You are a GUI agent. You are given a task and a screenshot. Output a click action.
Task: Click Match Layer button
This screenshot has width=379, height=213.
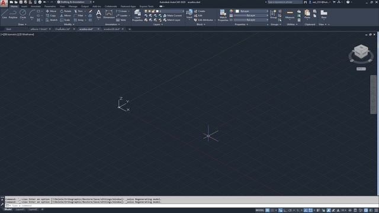tap(172, 20)
